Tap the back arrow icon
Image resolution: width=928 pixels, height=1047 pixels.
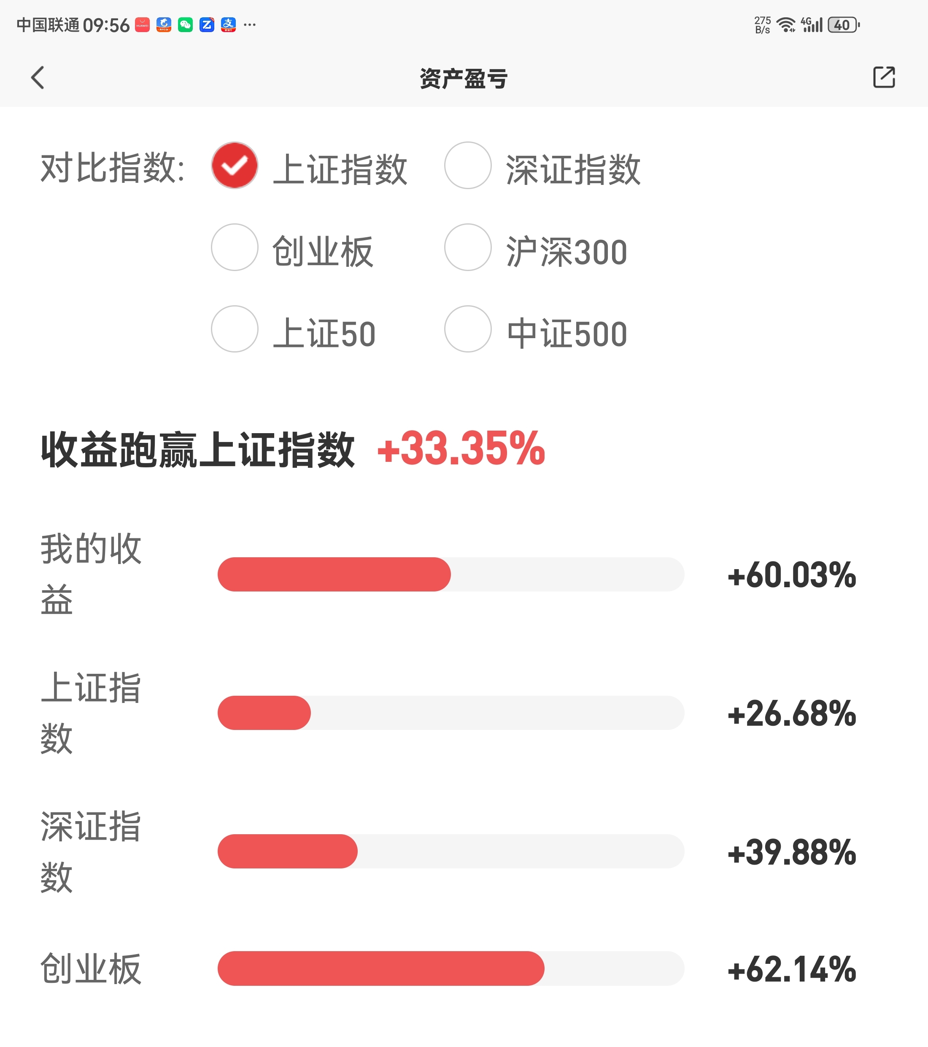click(38, 78)
